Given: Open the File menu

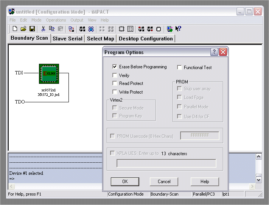Looking at the screenshot, I should [x=12, y=20].
